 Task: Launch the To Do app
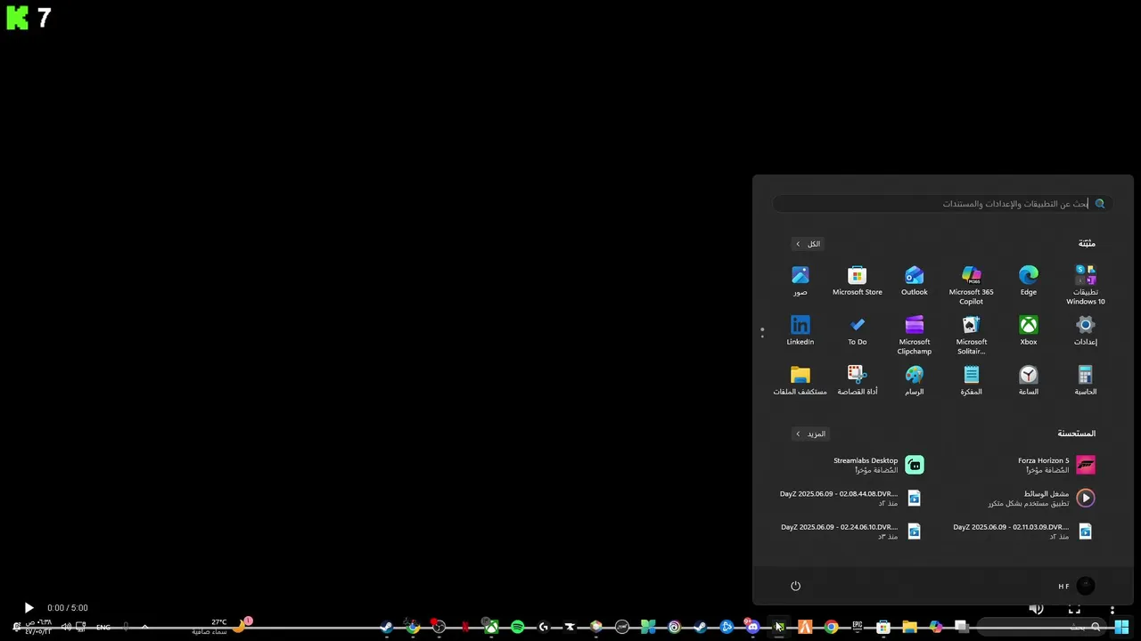point(858,330)
